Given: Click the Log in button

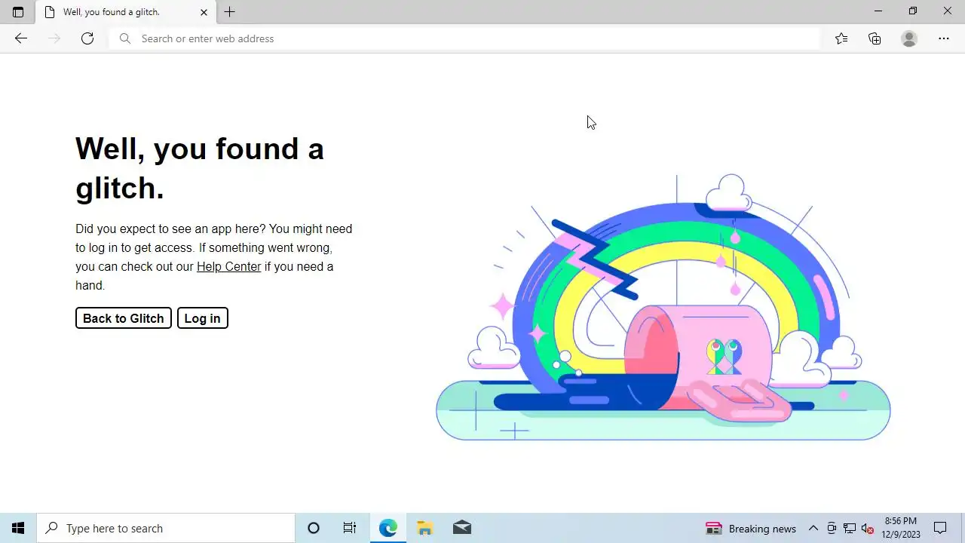Looking at the screenshot, I should 203,318.
